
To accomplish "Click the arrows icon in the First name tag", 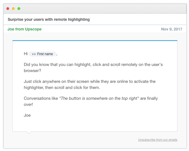I will [x=34, y=54].
